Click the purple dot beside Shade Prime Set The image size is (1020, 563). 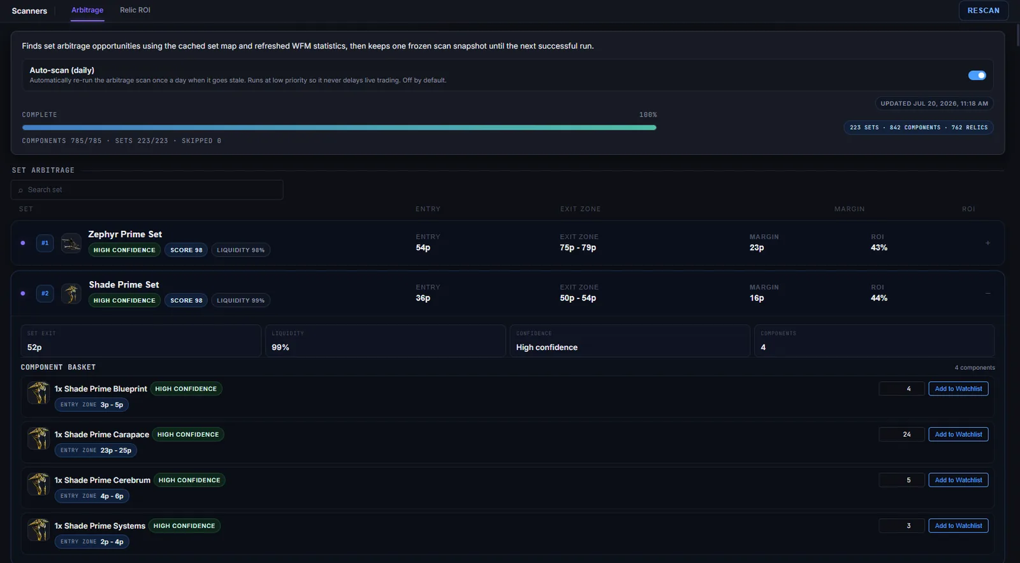click(23, 293)
